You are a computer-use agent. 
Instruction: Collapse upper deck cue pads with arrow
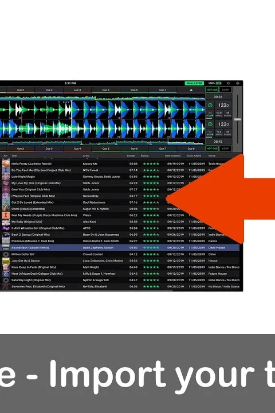191,90
